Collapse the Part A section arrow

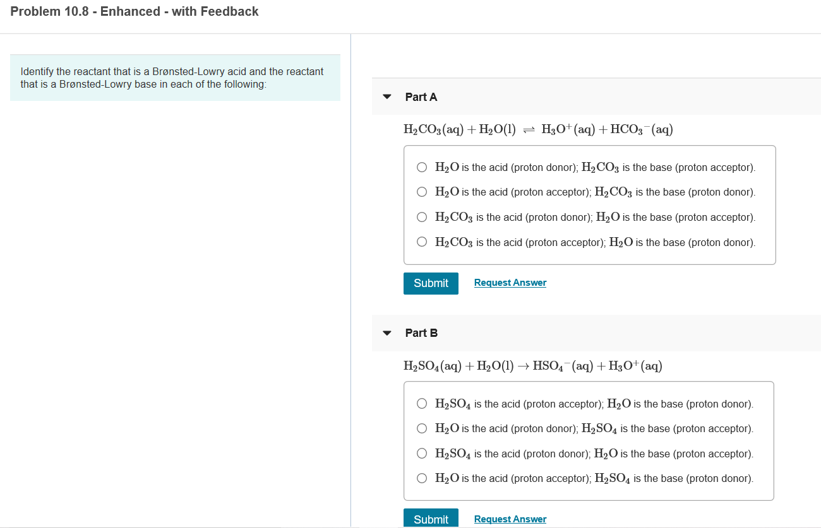tap(387, 97)
